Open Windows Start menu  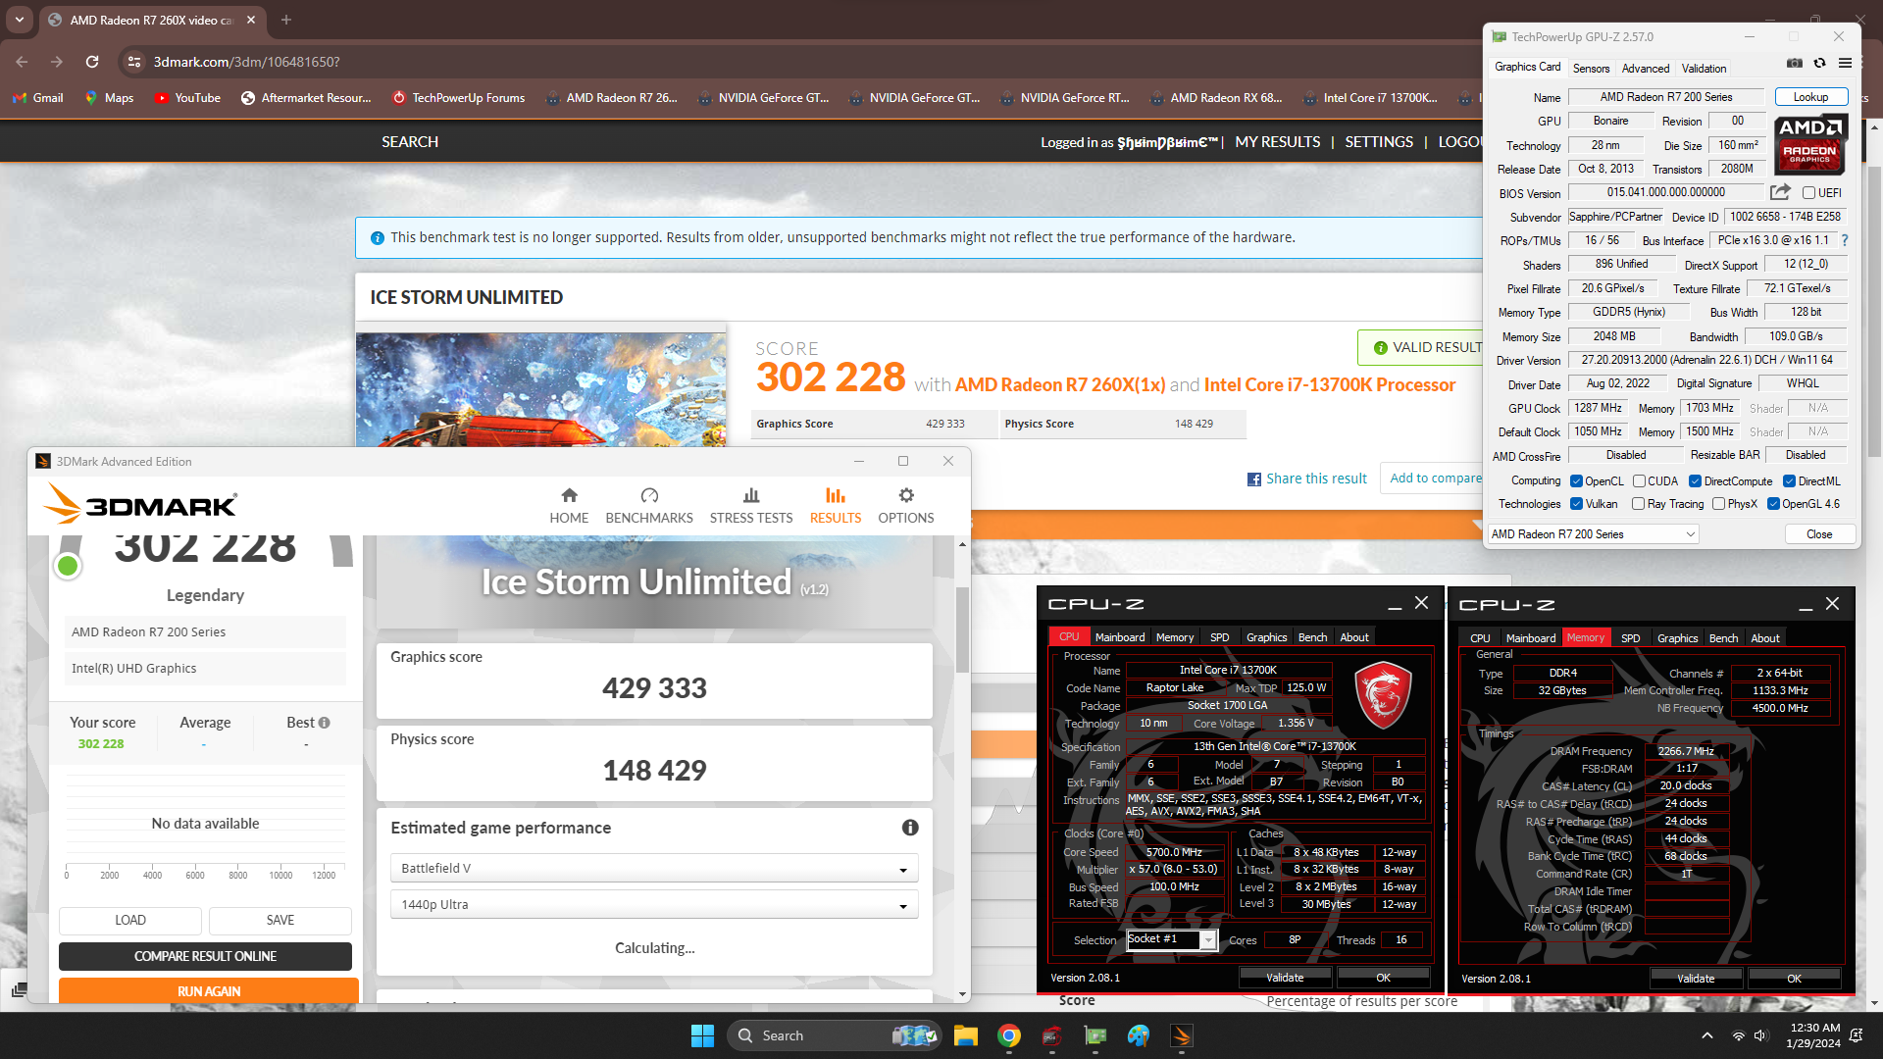702,1035
